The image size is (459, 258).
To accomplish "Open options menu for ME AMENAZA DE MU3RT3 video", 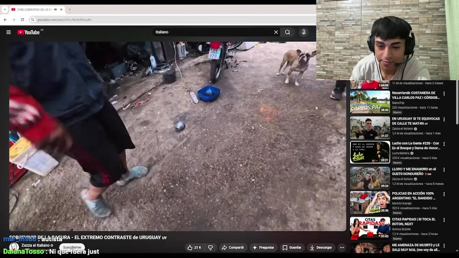I will [x=444, y=245].
